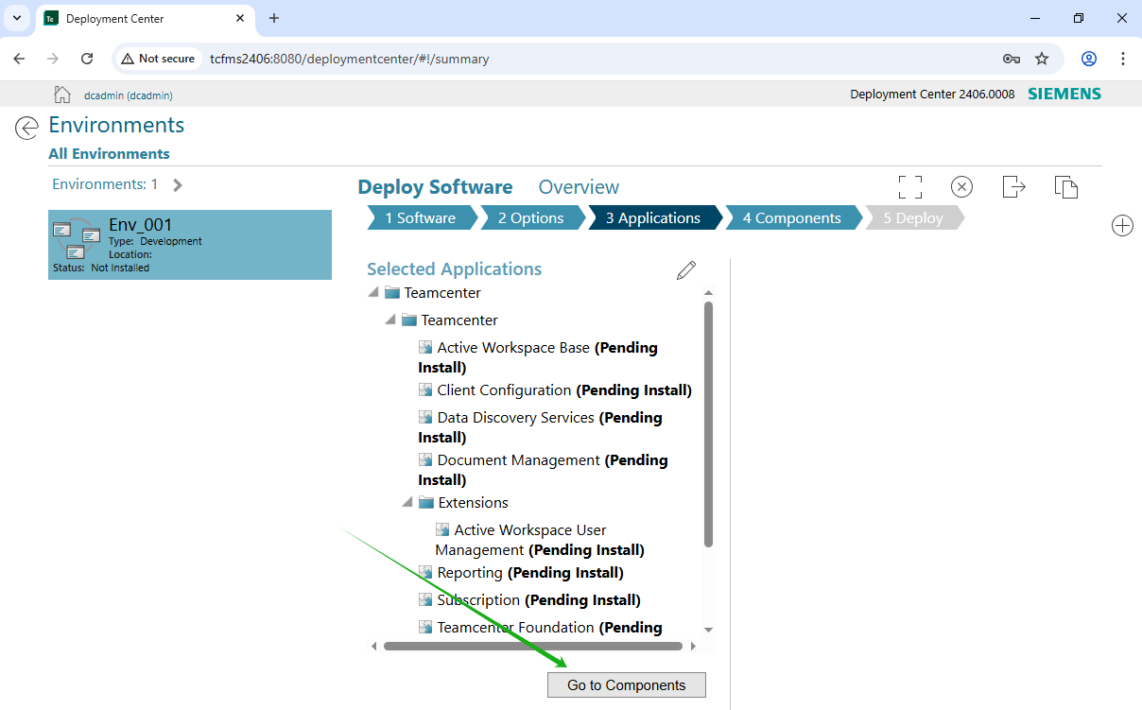Click the Client Configuration application icon

[425, 390]
